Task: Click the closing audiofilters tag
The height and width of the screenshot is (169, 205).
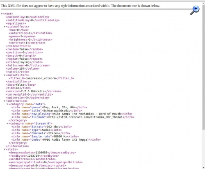Action: [x=18, y=82]
